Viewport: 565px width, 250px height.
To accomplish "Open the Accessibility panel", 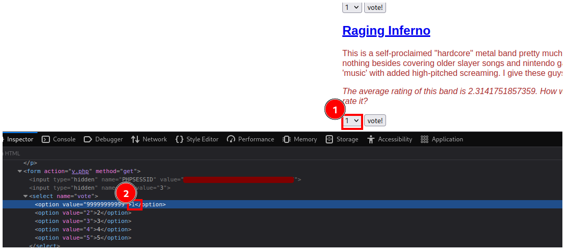I will [389, 139].
